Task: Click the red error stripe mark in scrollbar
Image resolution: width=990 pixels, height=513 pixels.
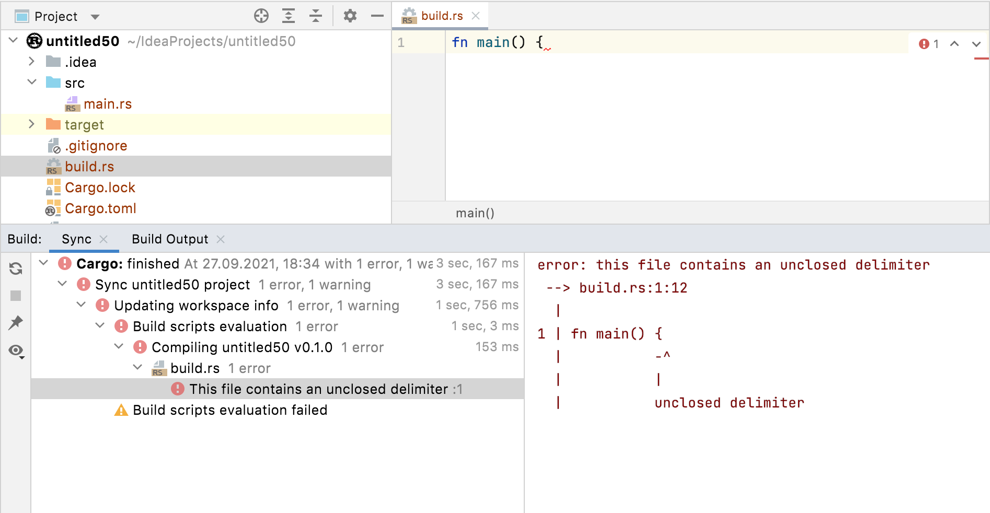Action: tap(981, 59)
